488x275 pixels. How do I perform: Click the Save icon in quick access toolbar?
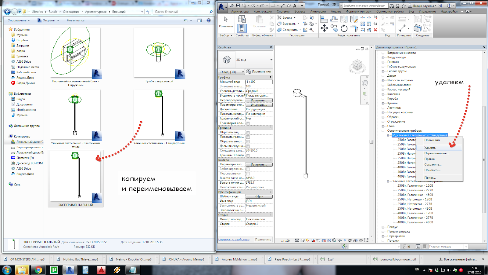(238, 5)
